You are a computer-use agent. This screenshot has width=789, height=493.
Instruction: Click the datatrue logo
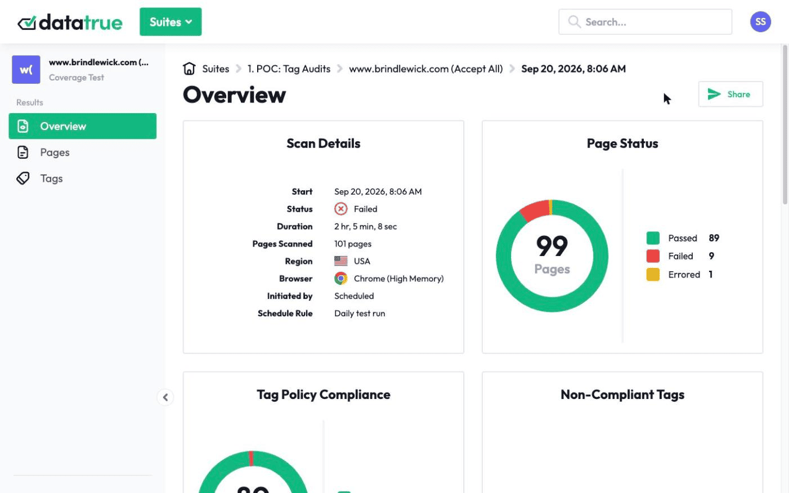pyautogui.click(x=70, y=22)
